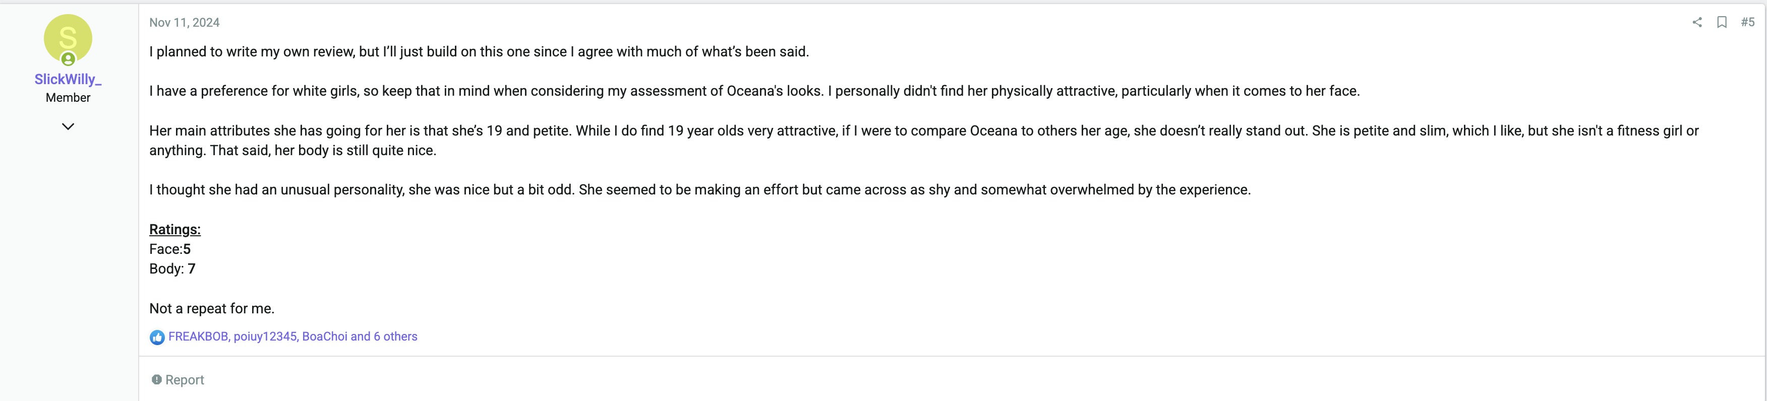Select poiuy12345 in the reactions list

265,337
